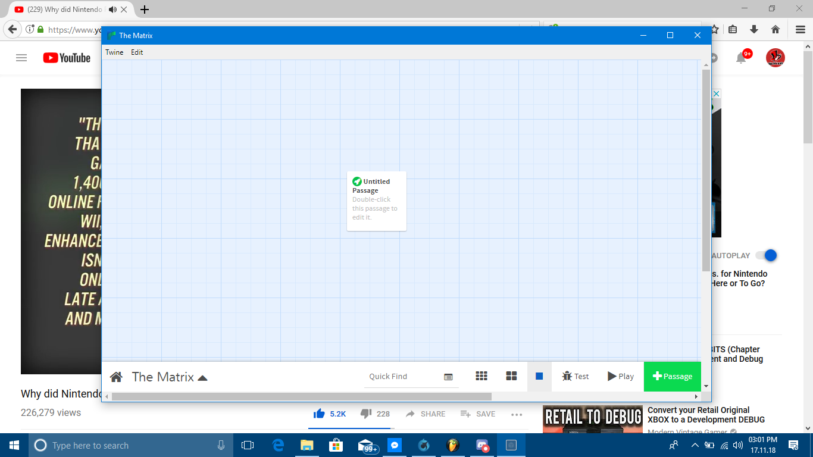The width and height of the screenshot is (813, 457).
Task: Switch to medium passage view (2x2 grid)
Action: 511,376
